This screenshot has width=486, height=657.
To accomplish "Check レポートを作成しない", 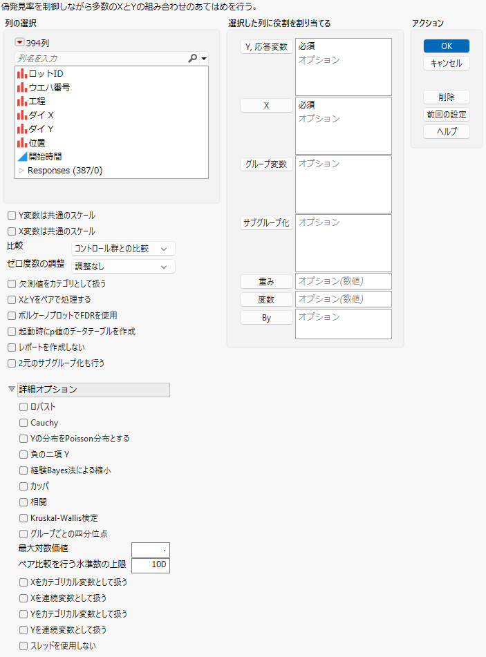I will (12, 347).
